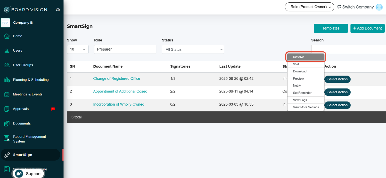Open User Groups page
386x178 pixels.
tap(23, 65)
